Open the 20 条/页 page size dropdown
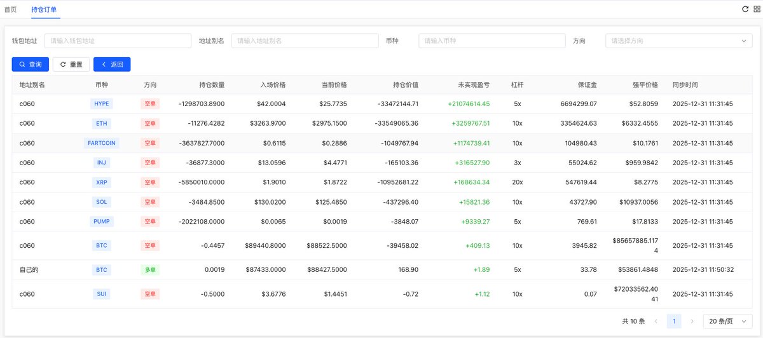The height and width of the screenshot is (338, 763). click(727, 321)
